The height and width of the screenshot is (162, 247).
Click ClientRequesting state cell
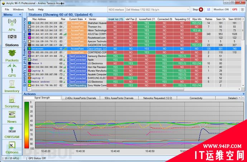77,85
